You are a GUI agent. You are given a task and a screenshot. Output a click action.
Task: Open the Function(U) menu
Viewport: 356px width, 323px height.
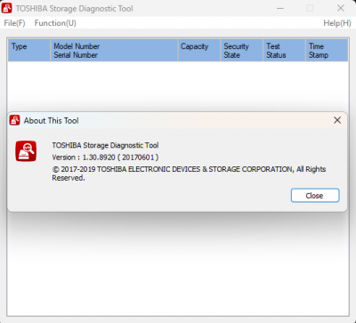[55, 23]
